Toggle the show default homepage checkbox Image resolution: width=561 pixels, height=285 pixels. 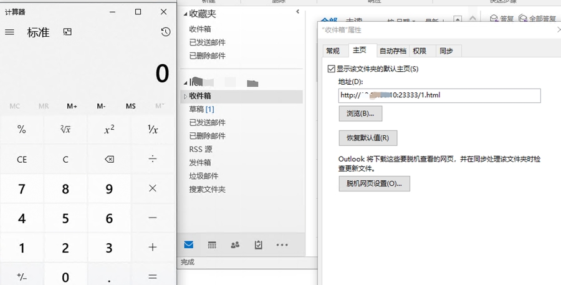pyautogui.click(x=332, y=69)
